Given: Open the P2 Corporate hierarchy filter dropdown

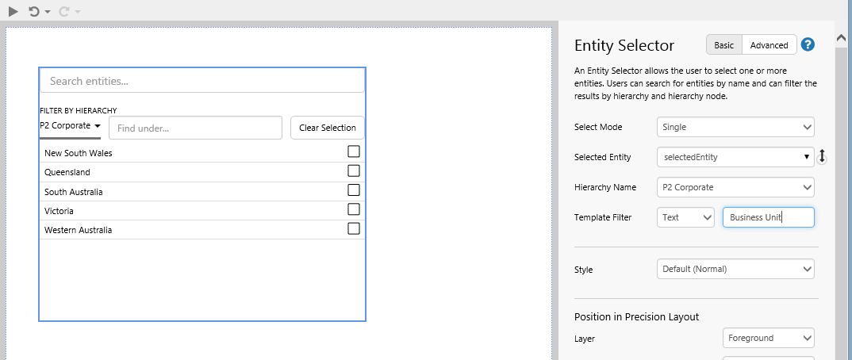Looking at the screenshot, I should coord(70,126).
